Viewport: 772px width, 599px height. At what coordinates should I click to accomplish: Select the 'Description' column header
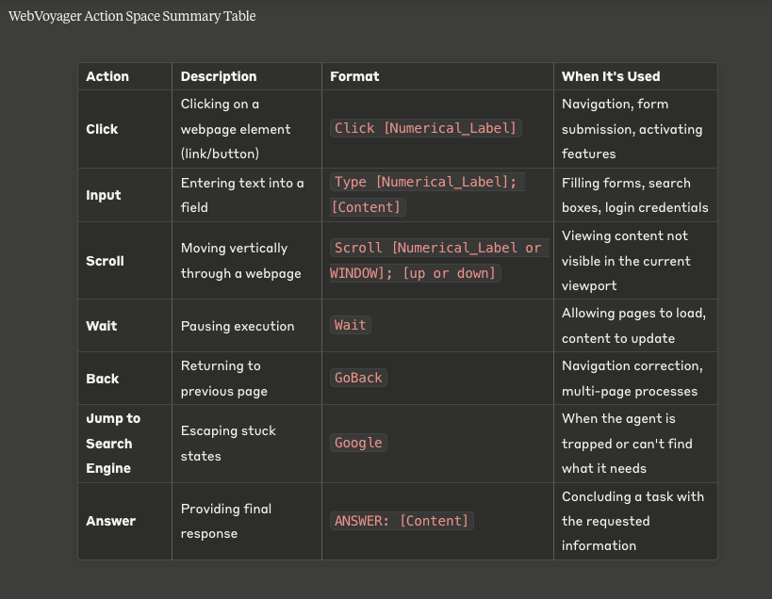tap(219, 76)
